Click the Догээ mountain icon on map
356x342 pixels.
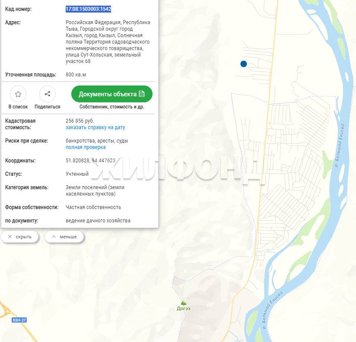click(184, 303)
